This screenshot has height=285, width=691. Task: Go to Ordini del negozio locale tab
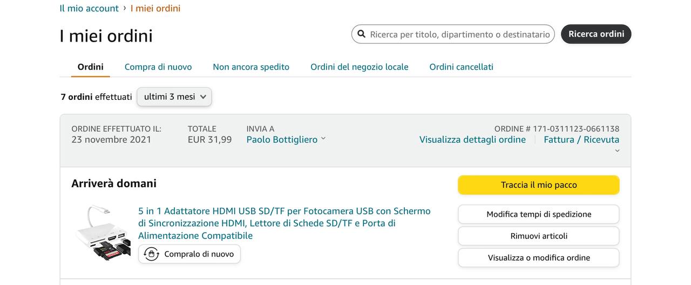(359, 67)
